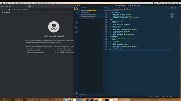Reload the page in Chrome

pos(6,10)
